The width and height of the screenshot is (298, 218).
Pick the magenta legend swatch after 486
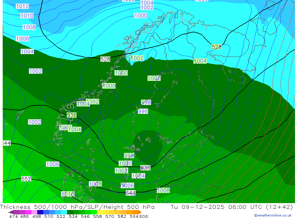click(28, 212)
